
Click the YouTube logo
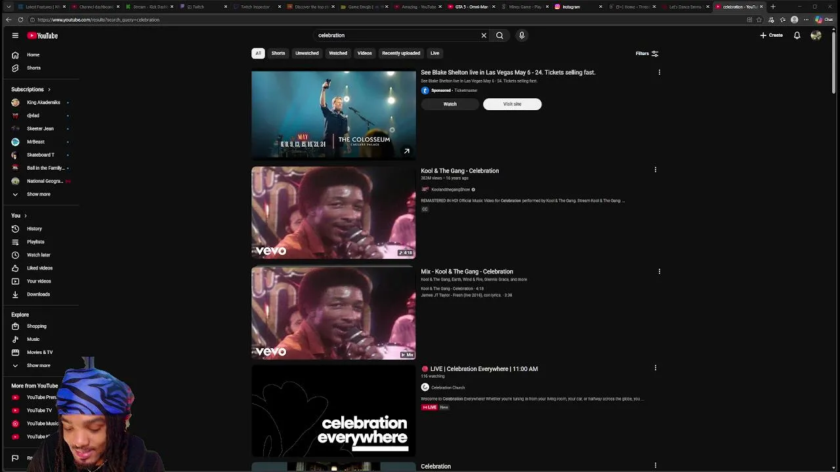tap(43, 35)
